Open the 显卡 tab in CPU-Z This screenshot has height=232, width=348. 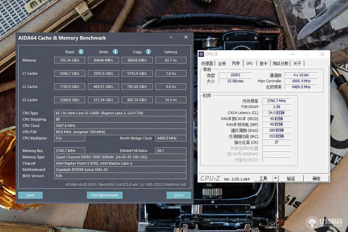263,64
